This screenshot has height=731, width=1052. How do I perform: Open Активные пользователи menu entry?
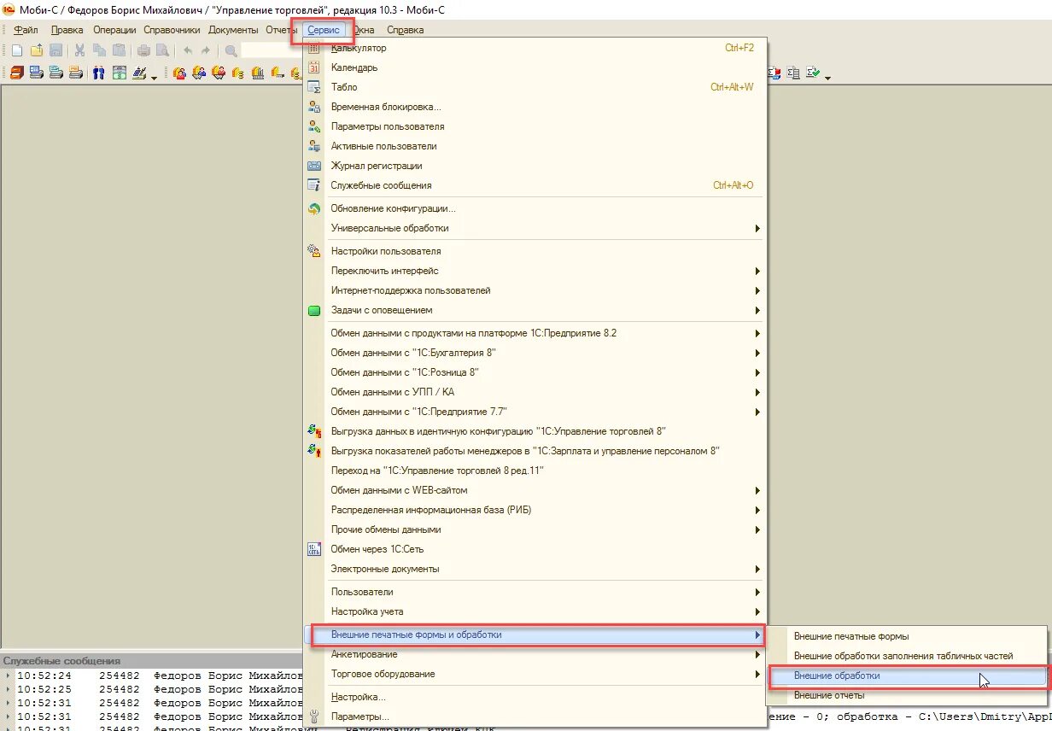[536, 146]
